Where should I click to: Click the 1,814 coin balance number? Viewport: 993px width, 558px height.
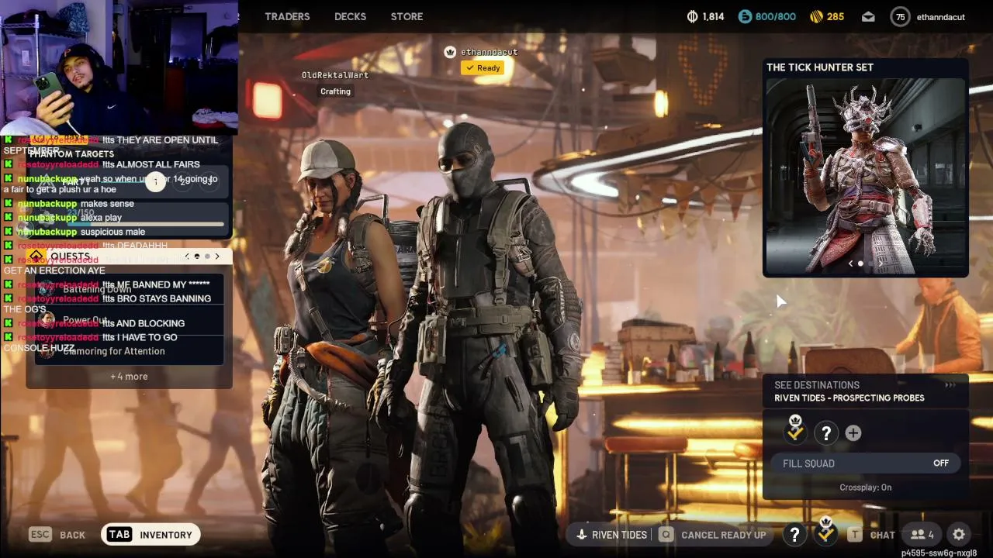coord(713,16)
